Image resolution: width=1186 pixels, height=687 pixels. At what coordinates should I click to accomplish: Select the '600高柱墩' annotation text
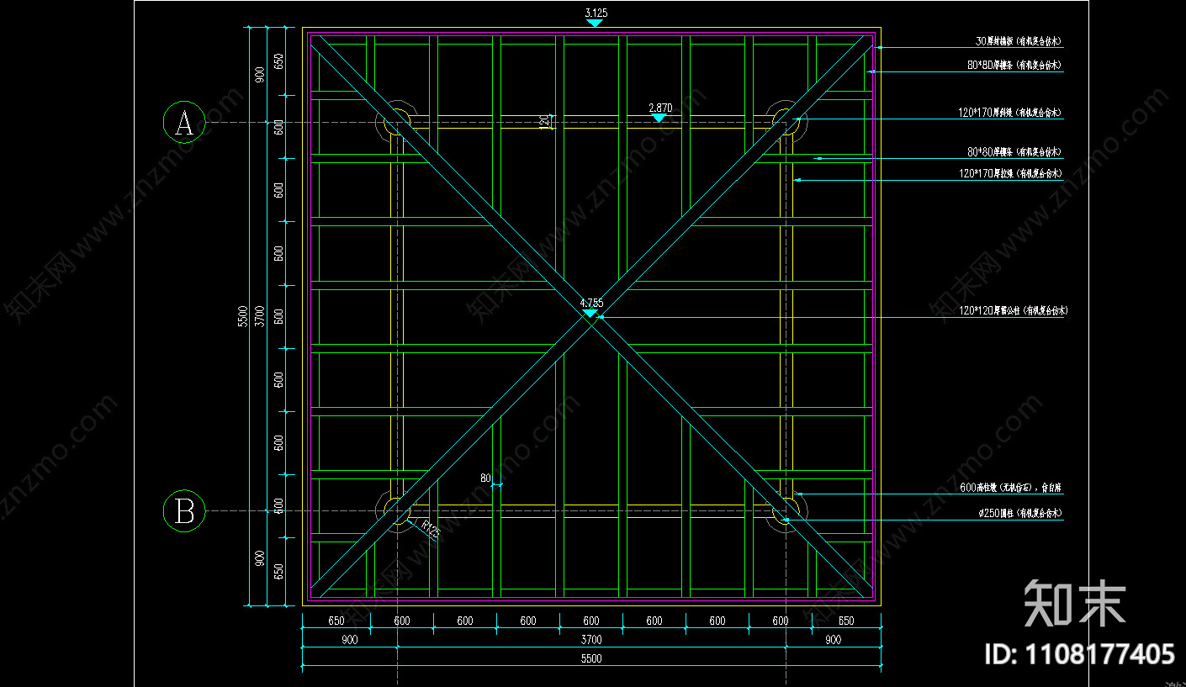(x=1010, y=488)
